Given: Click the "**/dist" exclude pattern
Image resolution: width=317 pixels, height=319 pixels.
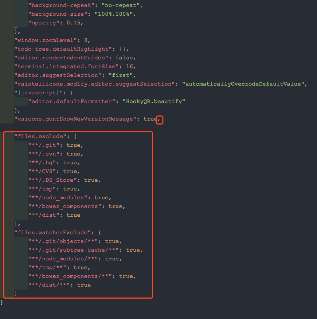Looking at the screenshot, I should tap(44, 215).
